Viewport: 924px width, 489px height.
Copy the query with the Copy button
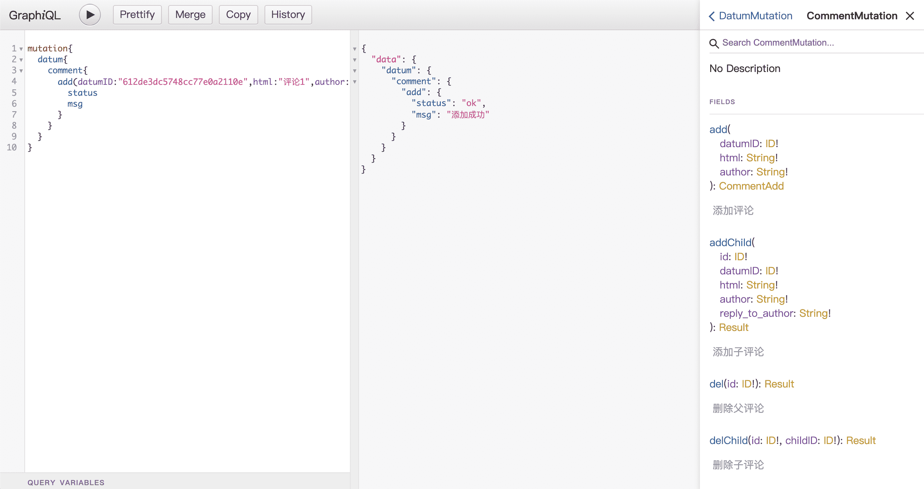pyautogui.click(x=238, y=15)
